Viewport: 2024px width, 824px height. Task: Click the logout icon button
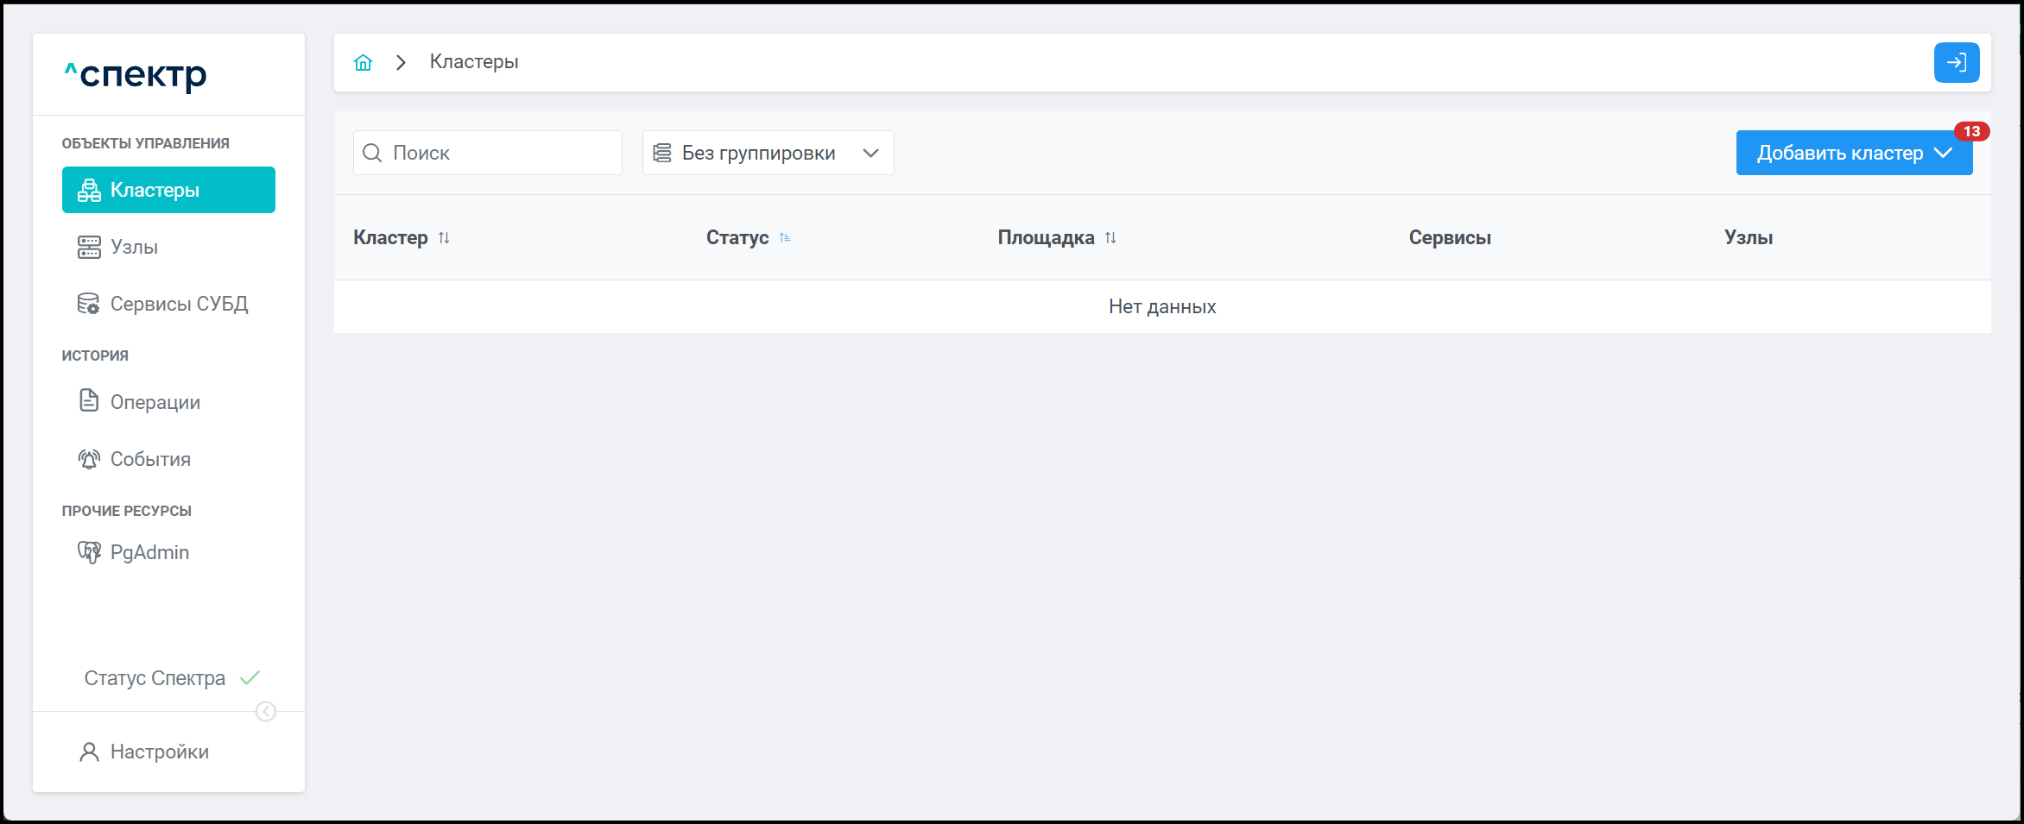point(1956,62)
